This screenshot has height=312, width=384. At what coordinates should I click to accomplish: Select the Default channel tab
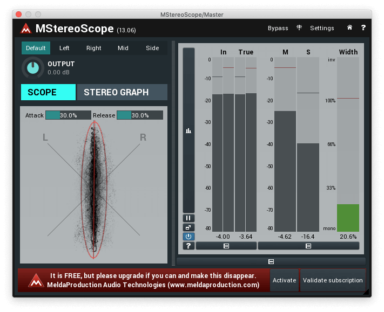point(36,48)
